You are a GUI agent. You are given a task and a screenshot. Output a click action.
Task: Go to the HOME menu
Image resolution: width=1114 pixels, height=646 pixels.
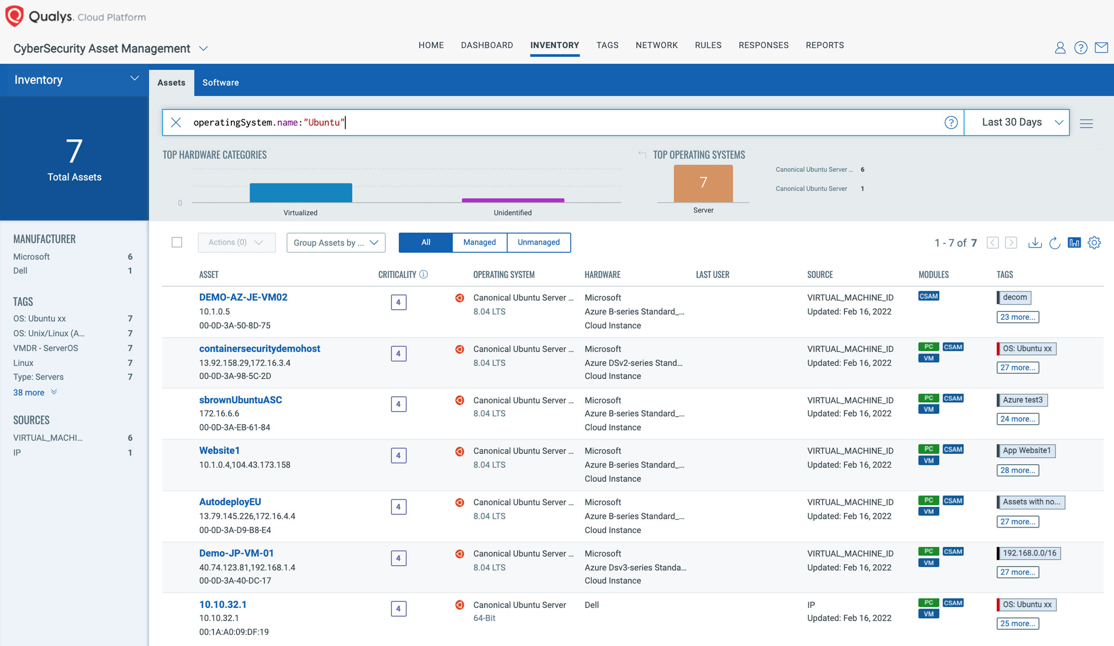431,45
